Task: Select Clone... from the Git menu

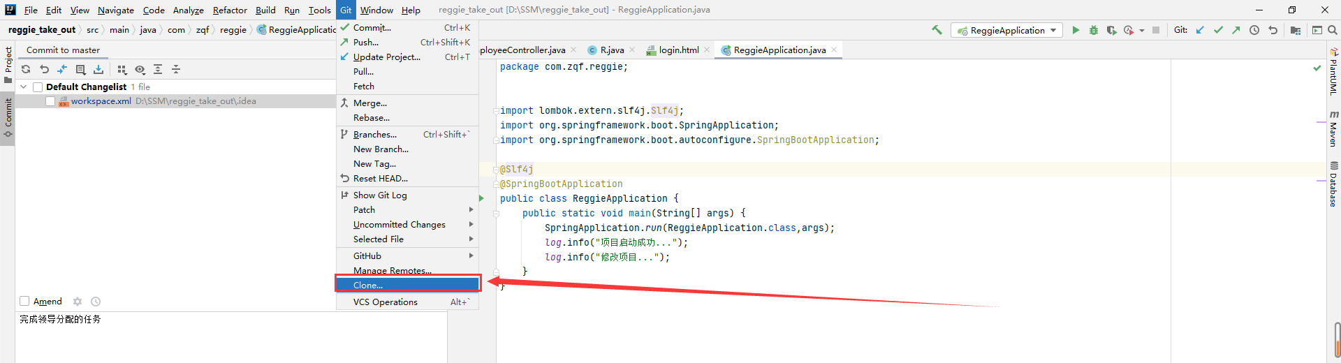Action: [407, 285]
